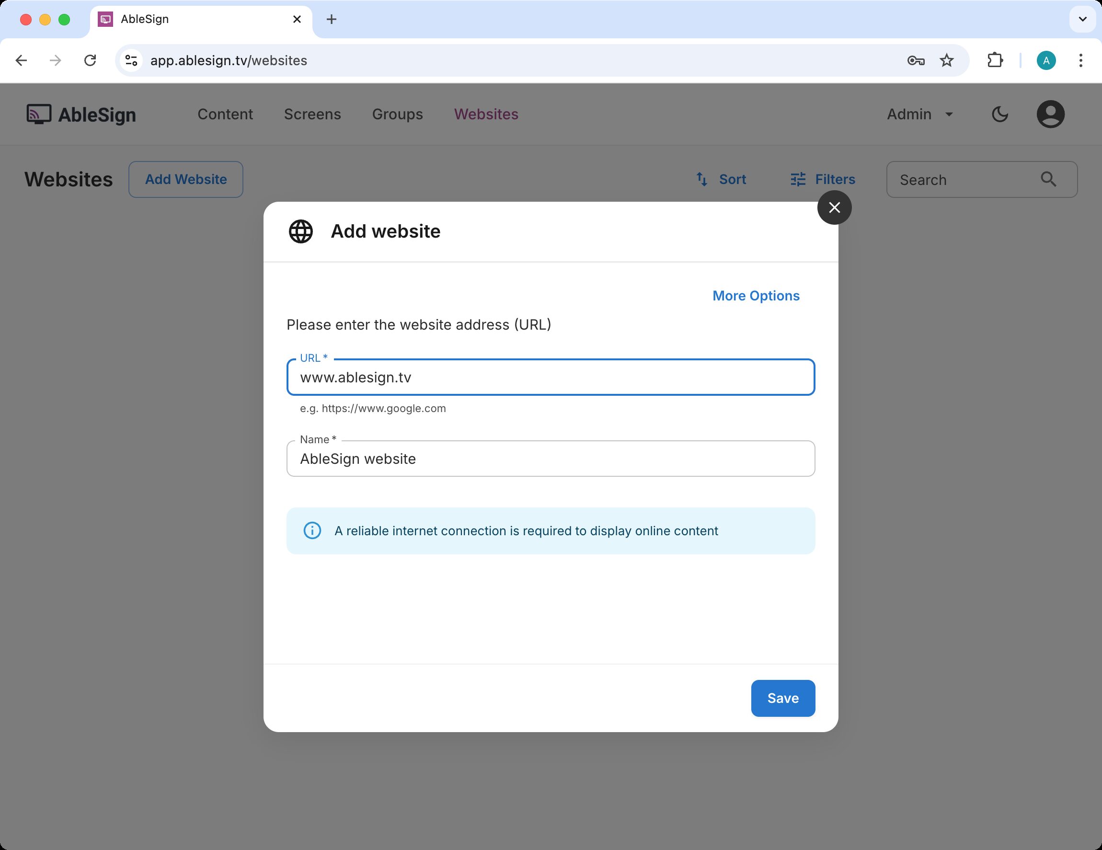Click the user avatar in the navbar

1050,114
